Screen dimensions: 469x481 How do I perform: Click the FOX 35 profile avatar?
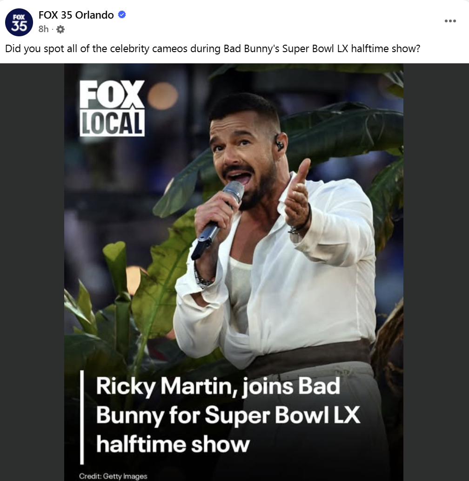coord(19,22)
